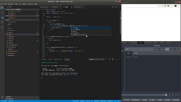Open the File menu

pyautogui.click(x=2, y=4)
